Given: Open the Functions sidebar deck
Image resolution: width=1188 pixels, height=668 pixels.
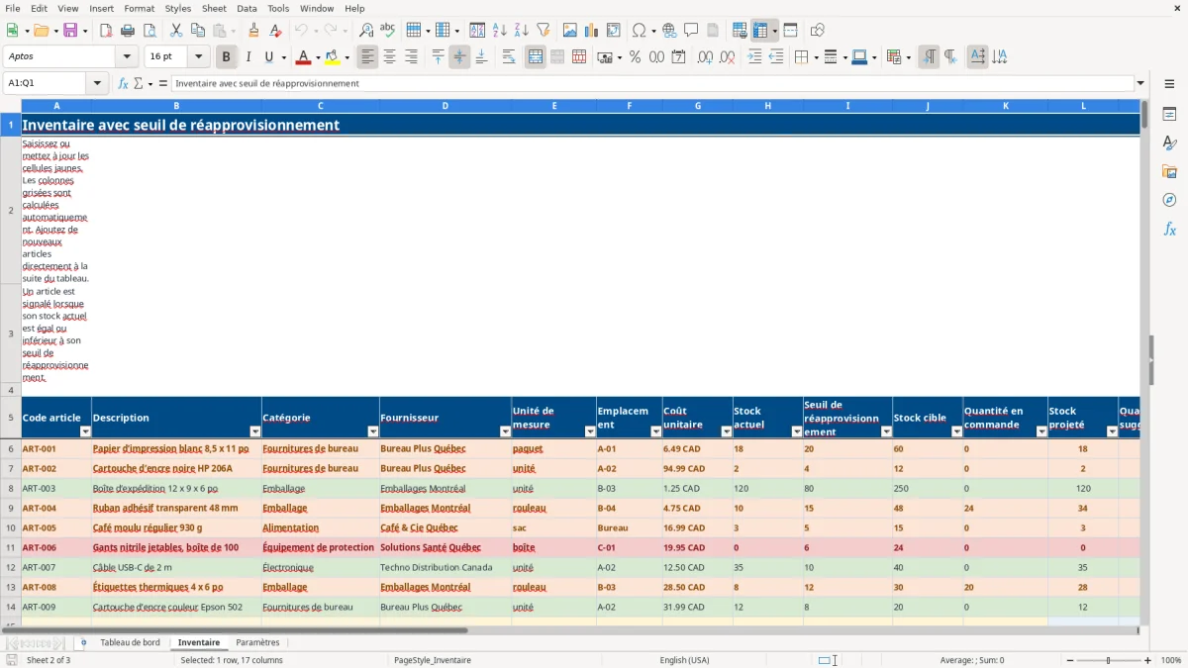Looking at the screenshot, I should [x=1169, y=229].
